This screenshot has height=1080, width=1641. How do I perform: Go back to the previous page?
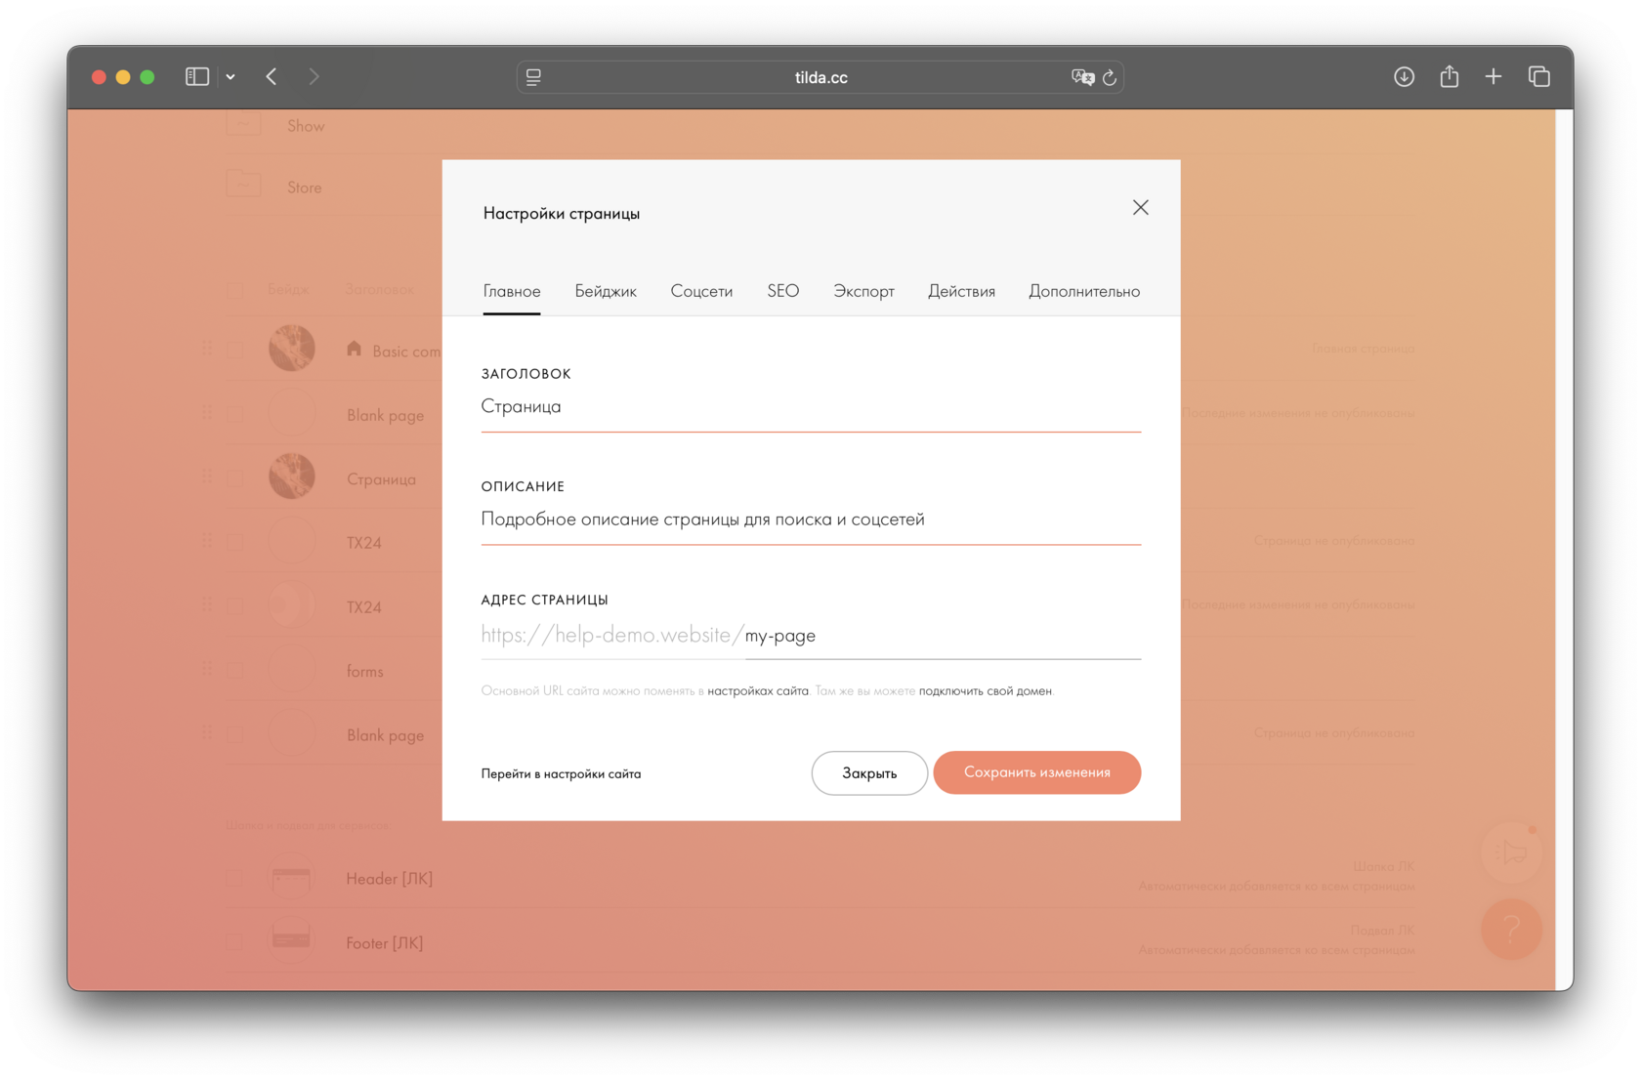click(272, 76)
